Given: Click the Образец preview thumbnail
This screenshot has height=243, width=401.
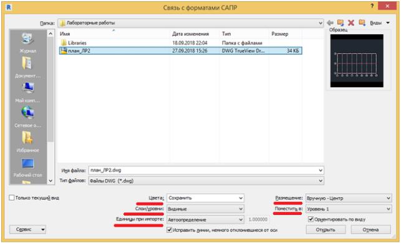Looking at the screenshot, I should click(x=357, y=61).
